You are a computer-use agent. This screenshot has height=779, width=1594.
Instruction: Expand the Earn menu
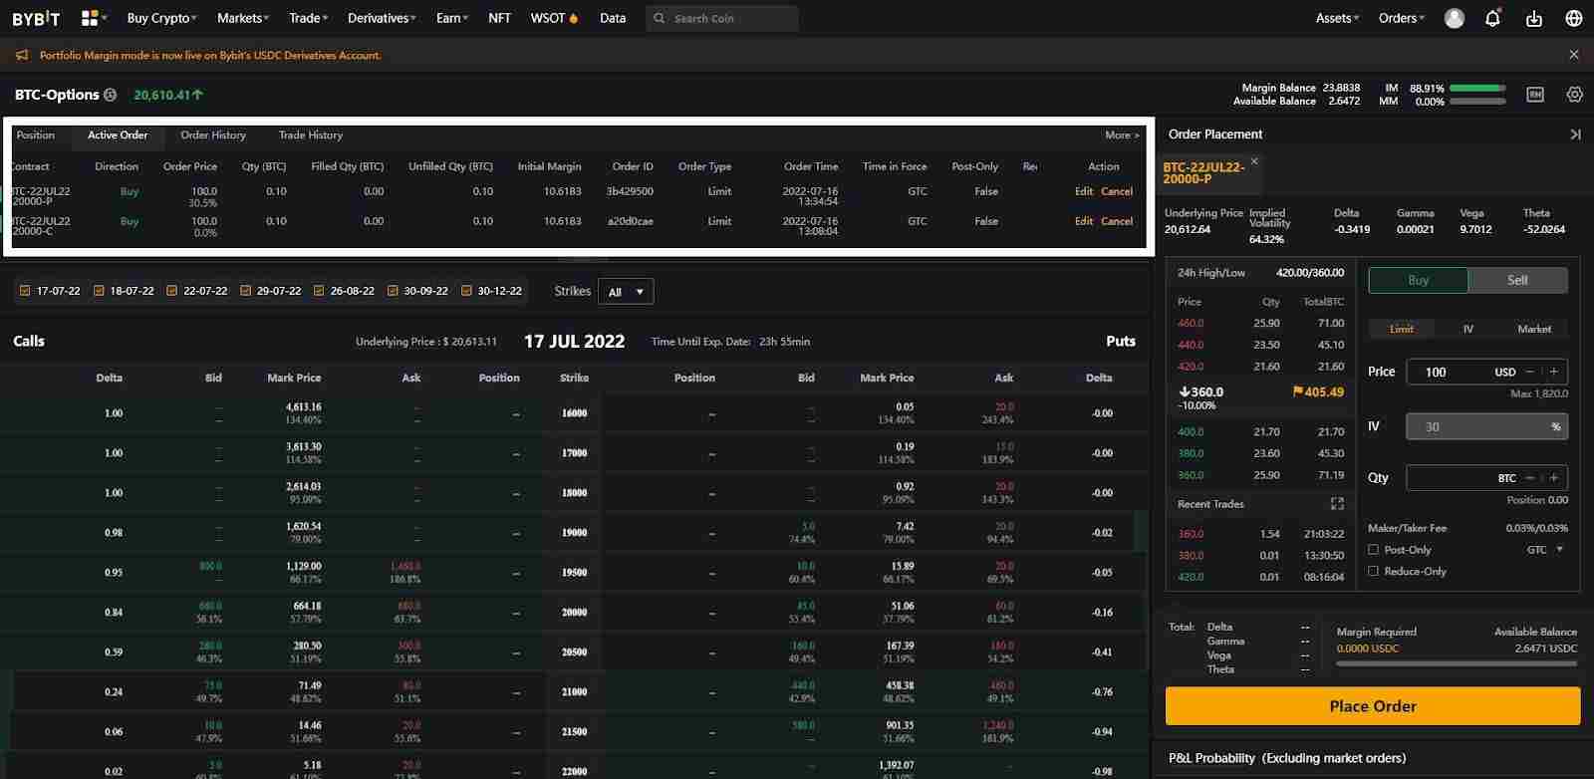pyautogui.click(x=452, y=18)
